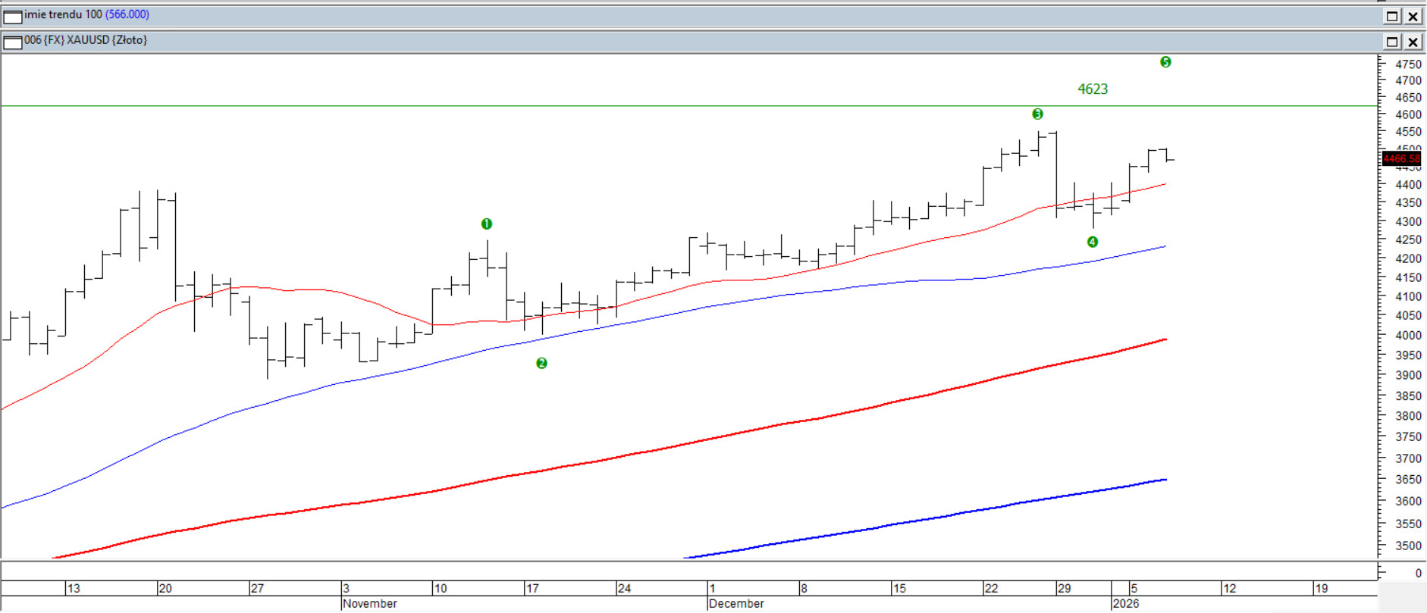The image size is (1427, 613).
Task: Click the imie trendu 100 pane title
Action: [63, 14]
